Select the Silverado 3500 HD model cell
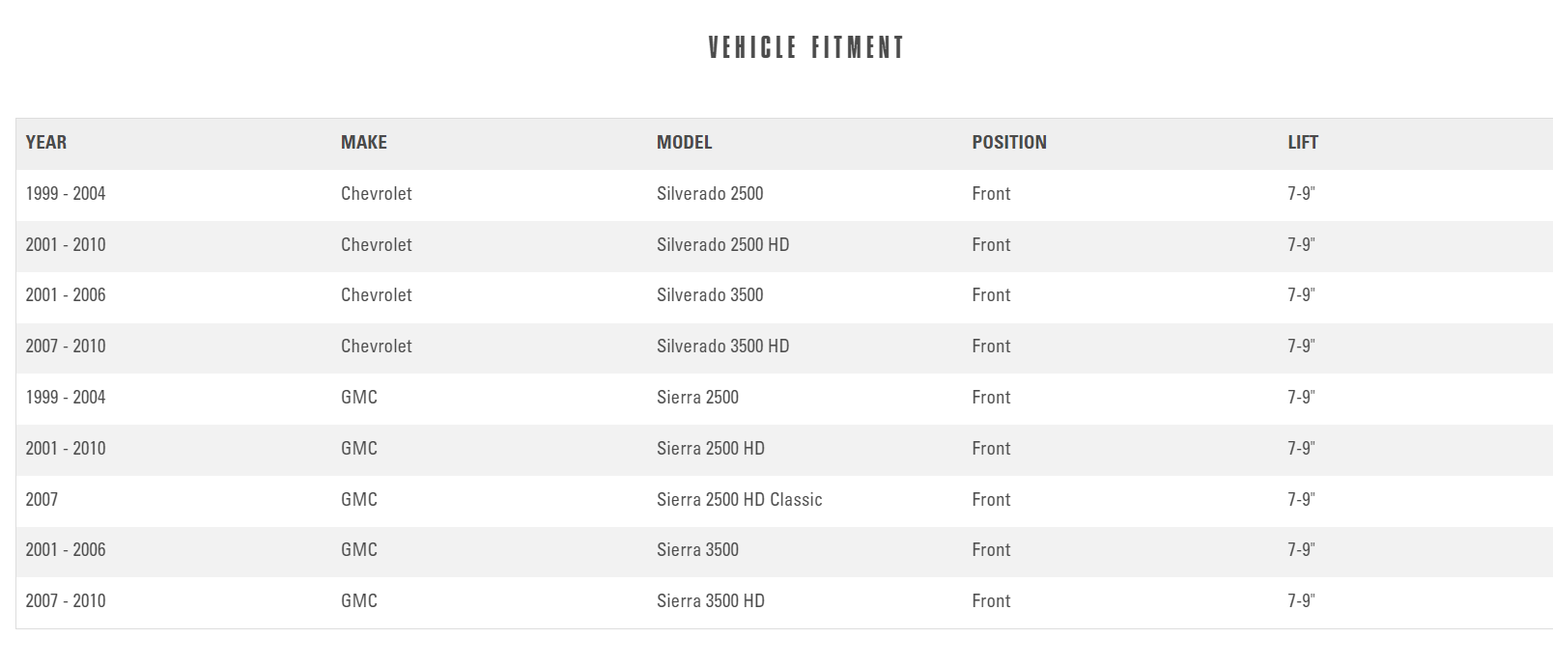Screen dimensions: 1553x666 pos(722,347)
